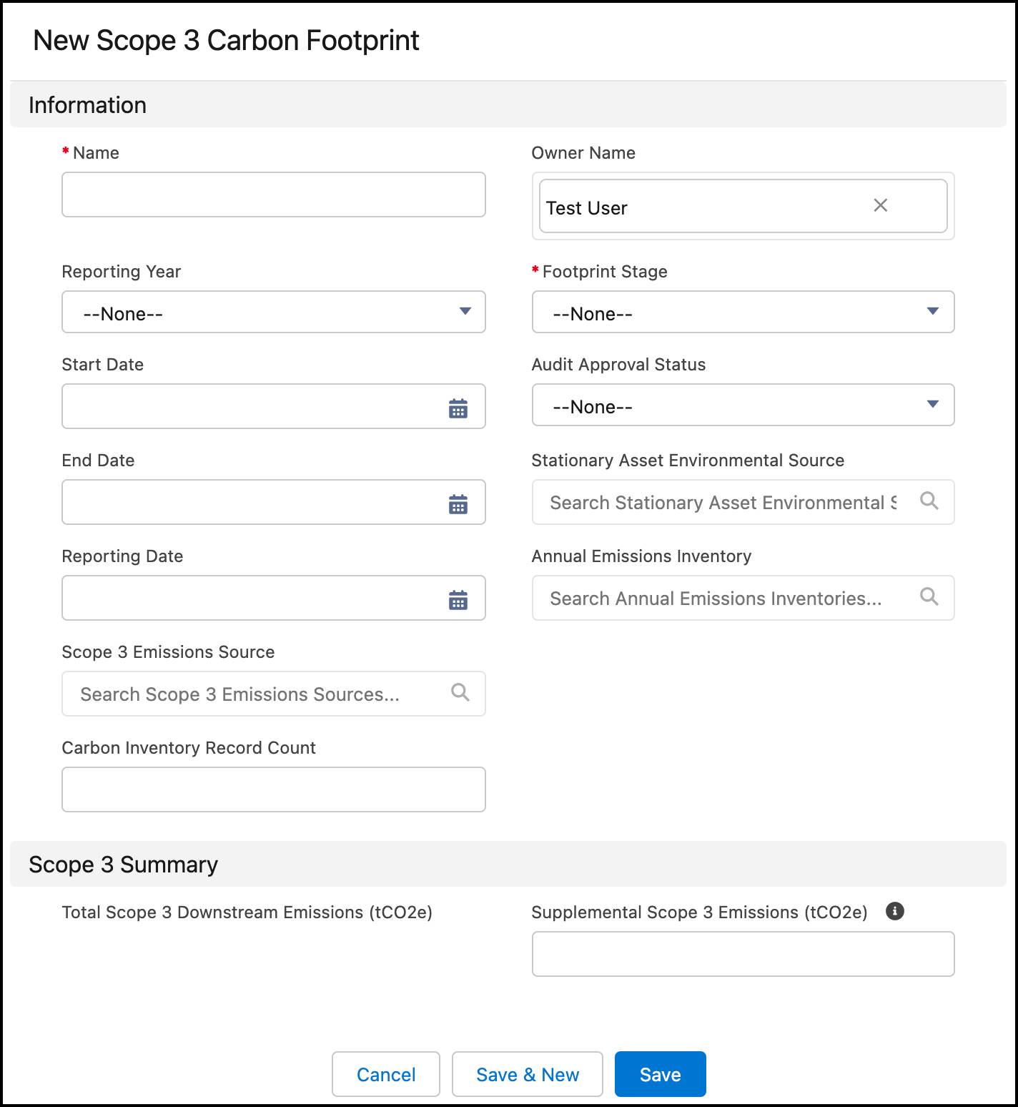The image size is (1018, 1107).
Task: Open the Reporting Date calendar picker
Action: click(458, 600)
